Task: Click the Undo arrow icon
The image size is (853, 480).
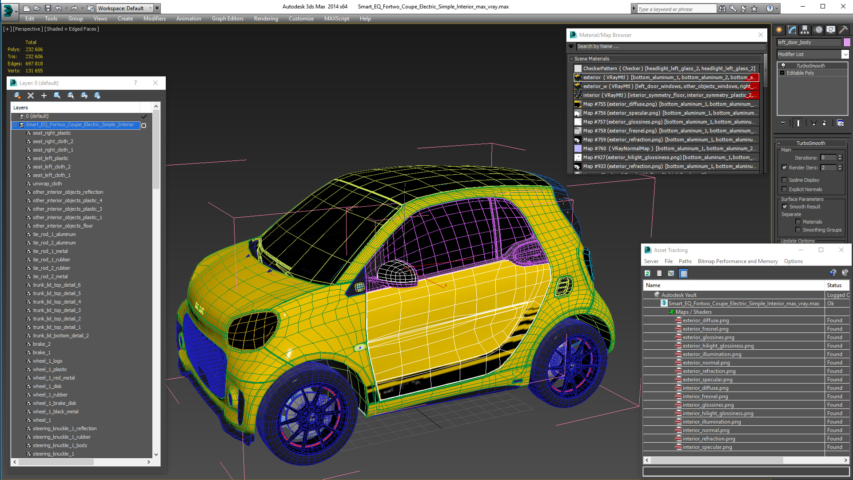Action: (x=59, y=8)
